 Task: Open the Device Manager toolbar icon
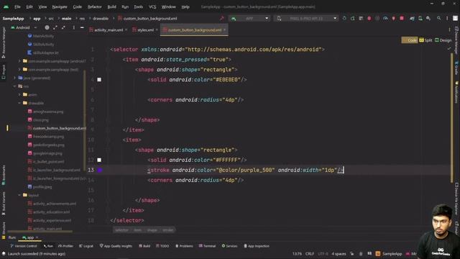[x=420, y=18]
